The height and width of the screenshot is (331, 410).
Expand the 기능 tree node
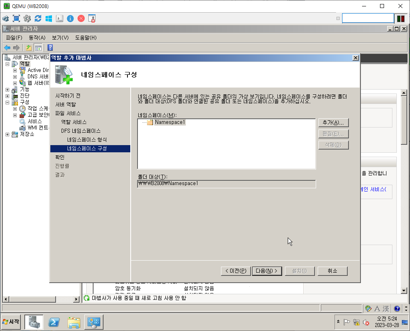point(7,90)
